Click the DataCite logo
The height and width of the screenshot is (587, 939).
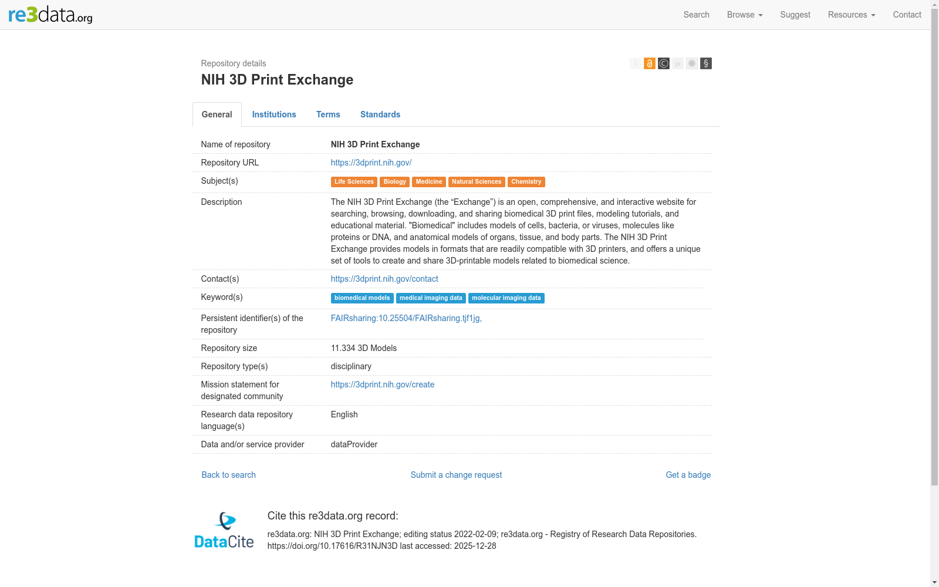pos(224,530)
